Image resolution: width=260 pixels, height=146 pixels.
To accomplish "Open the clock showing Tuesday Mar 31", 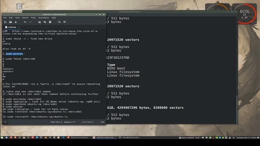I will tap(246, 137).
